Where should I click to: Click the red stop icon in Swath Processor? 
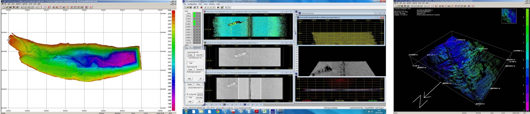coord(201,7)
